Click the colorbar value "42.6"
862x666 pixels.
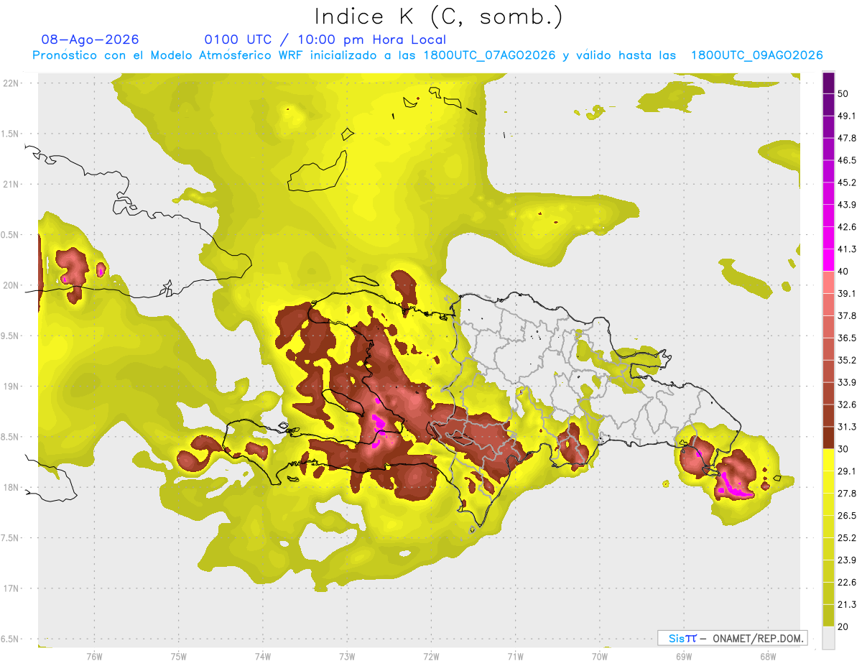click(x=847, y=227)
